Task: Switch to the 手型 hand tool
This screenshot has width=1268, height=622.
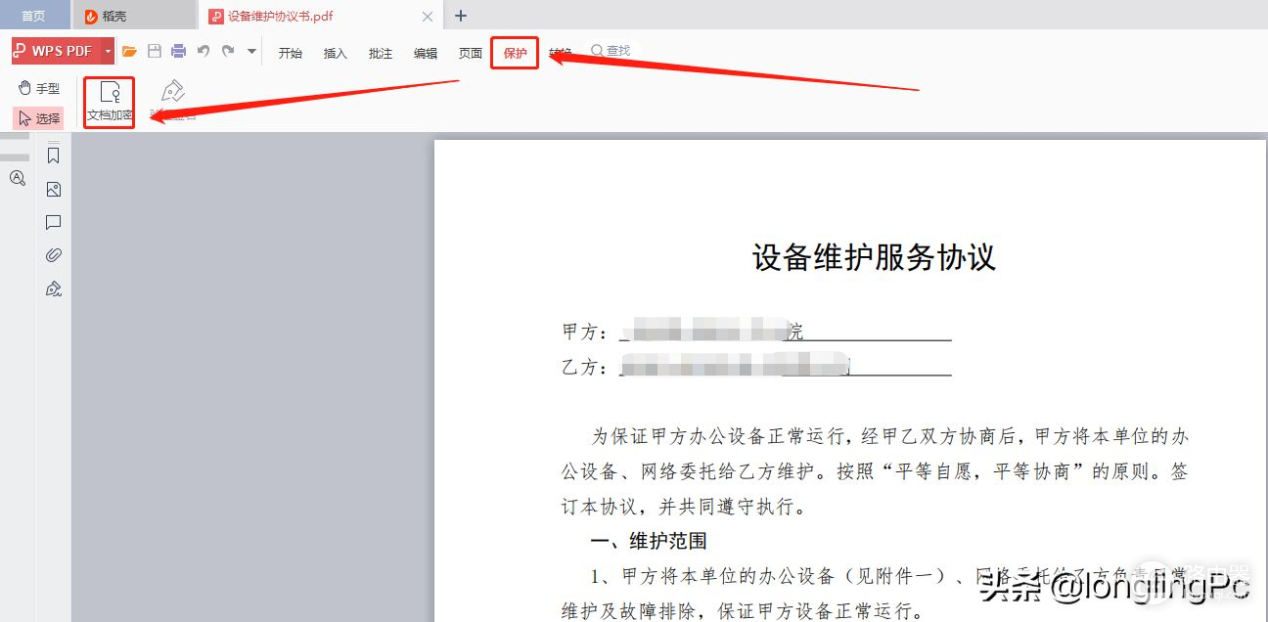Action: [x=38, y=88]
